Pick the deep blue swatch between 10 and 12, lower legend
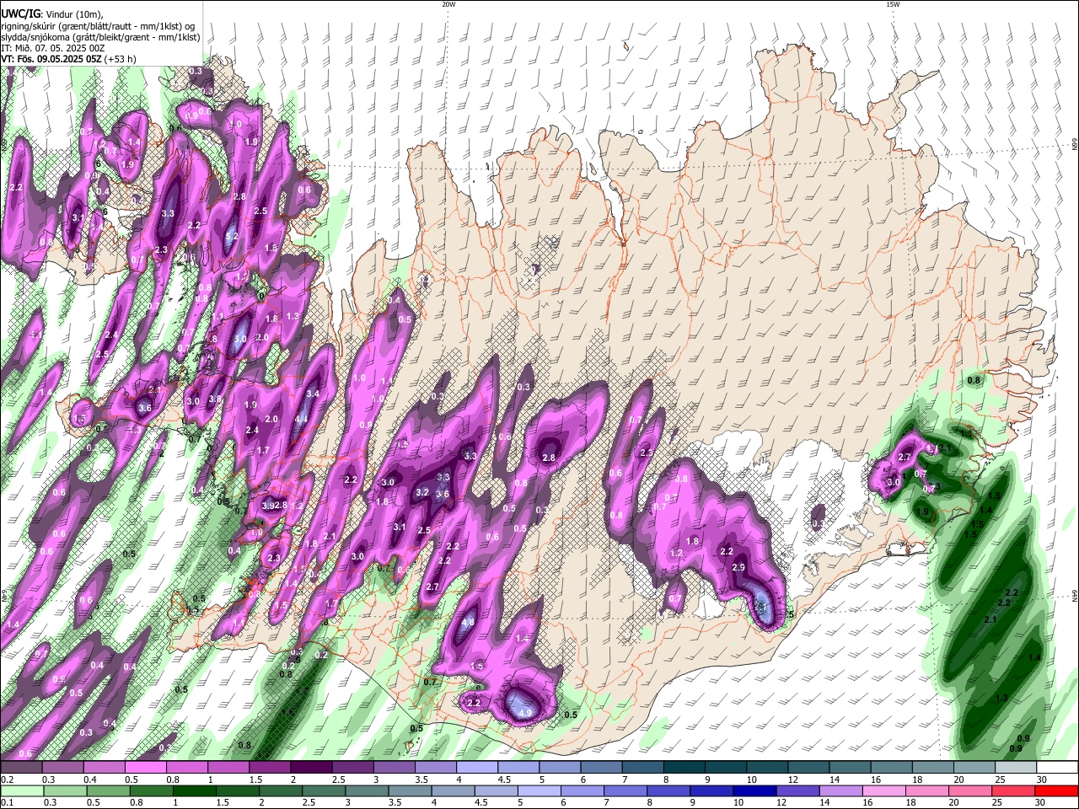 (754, 790)
